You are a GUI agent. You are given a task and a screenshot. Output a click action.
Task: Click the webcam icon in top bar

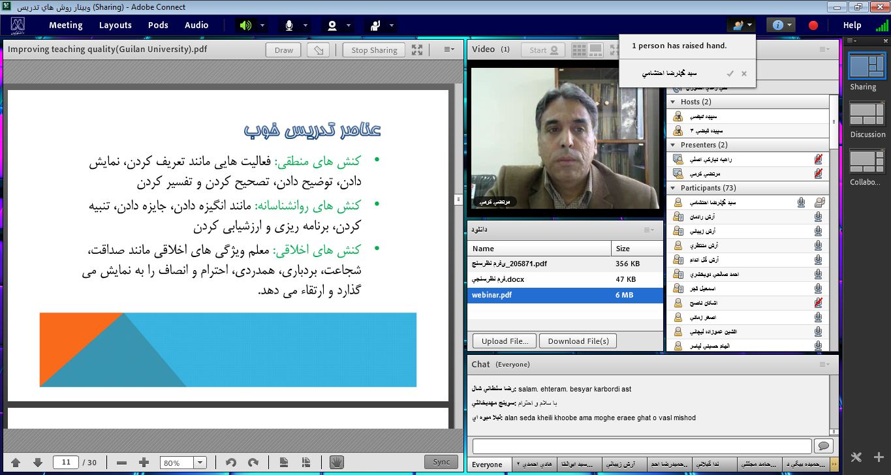(332, 25)
